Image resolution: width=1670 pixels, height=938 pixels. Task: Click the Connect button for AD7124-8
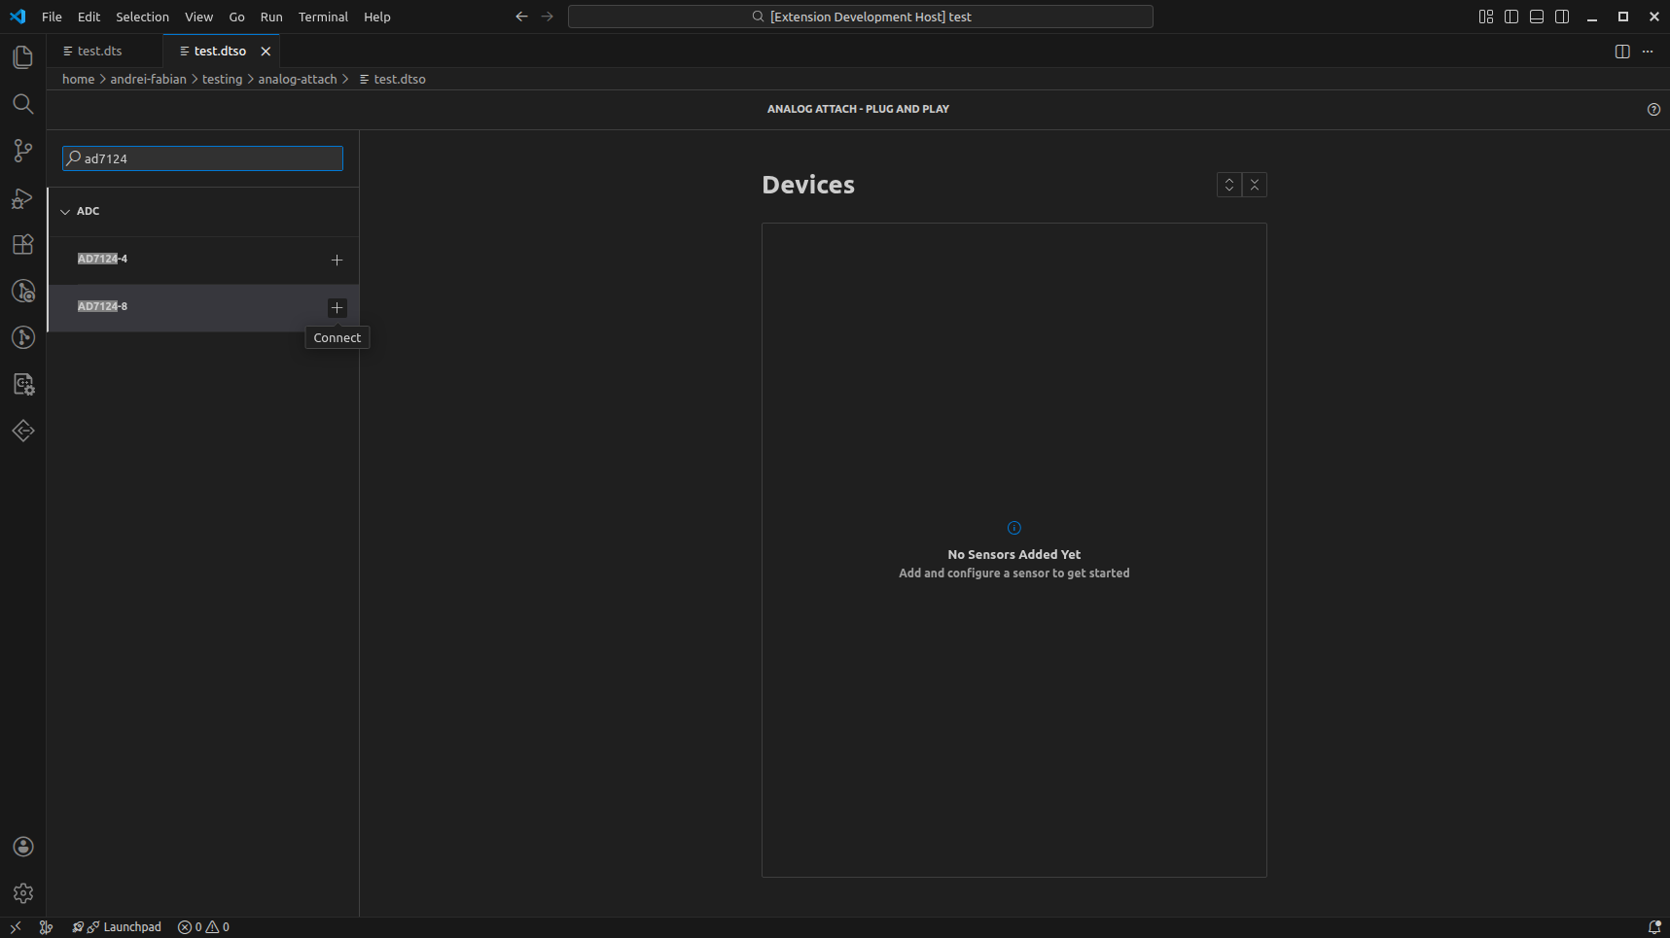pyautogui.click(x=337, y=307)
